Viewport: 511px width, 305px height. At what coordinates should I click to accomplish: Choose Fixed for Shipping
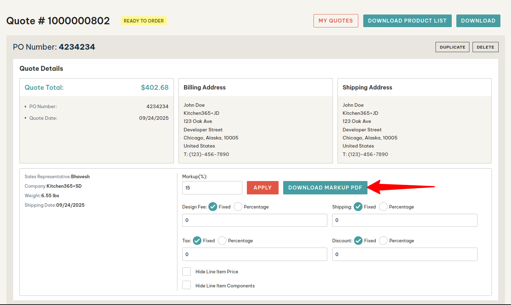(358, 207)
